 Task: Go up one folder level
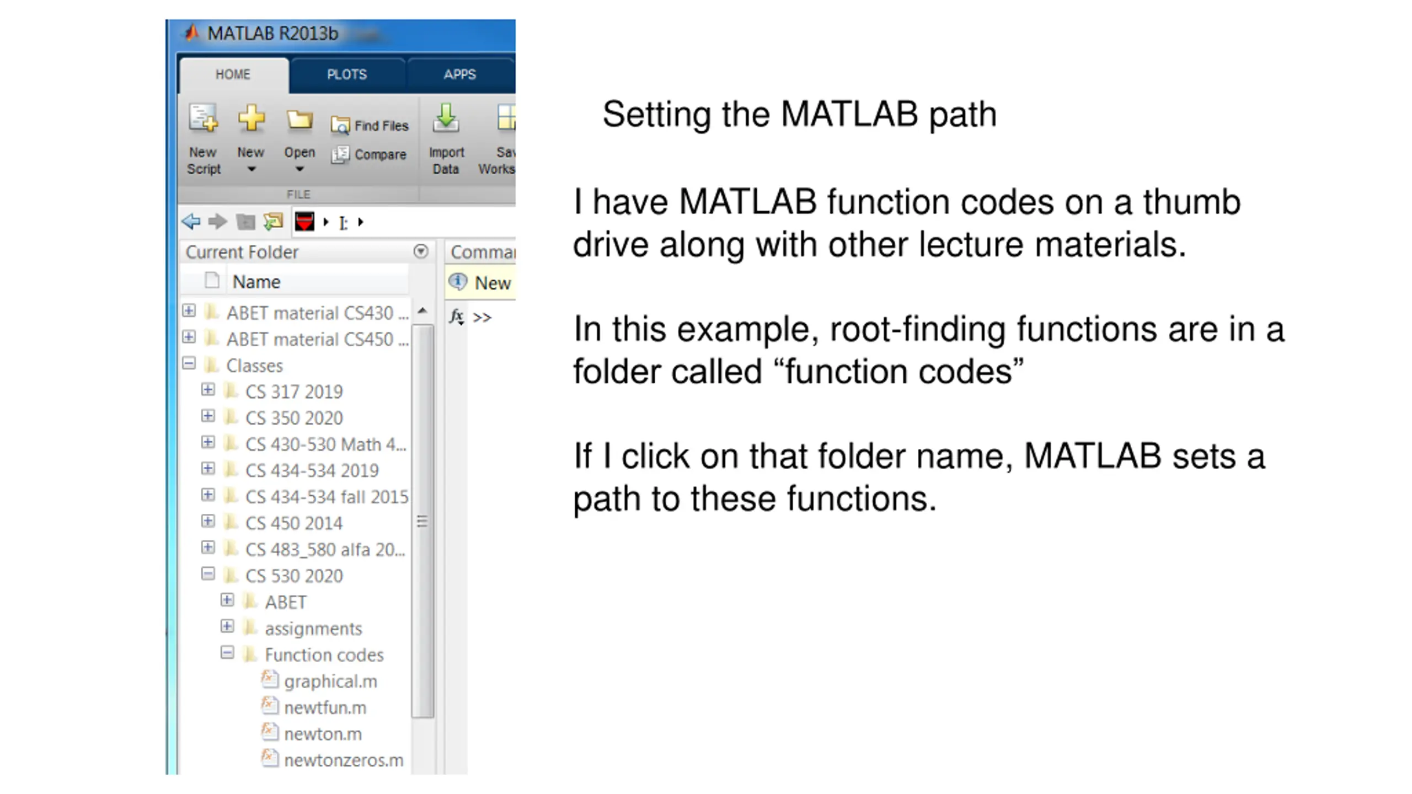(245, 222)
